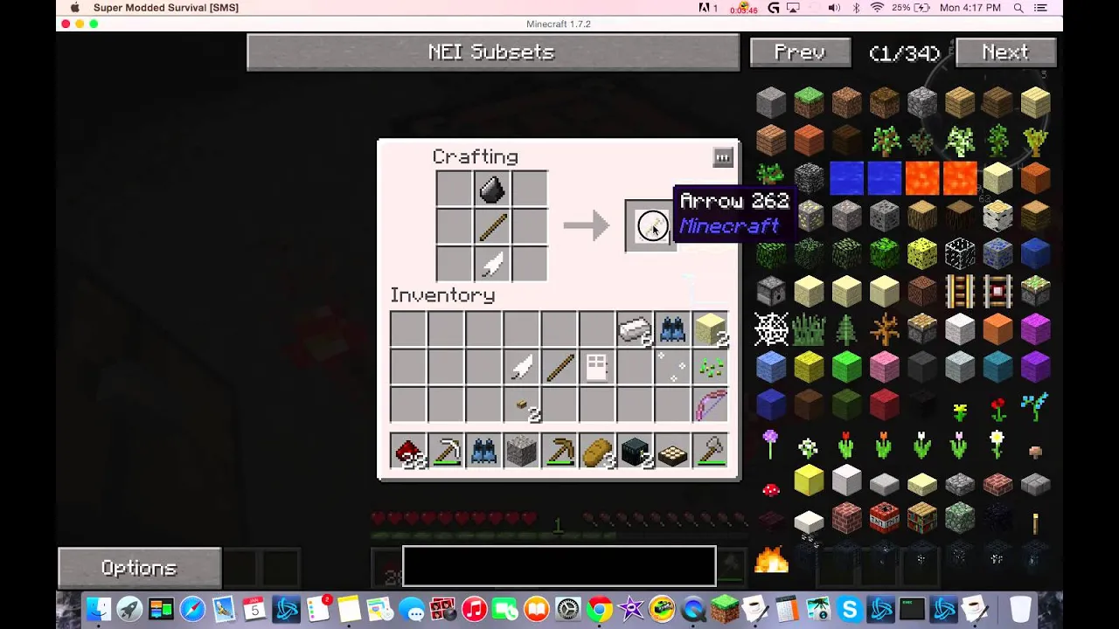Viewport: 1119px width, 629px height.
Task: Select the bow in the inventory
Action: click(x=710, y=404)
